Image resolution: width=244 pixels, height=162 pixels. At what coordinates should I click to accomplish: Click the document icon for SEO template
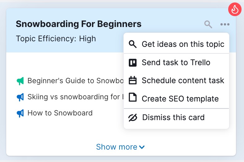133,99
